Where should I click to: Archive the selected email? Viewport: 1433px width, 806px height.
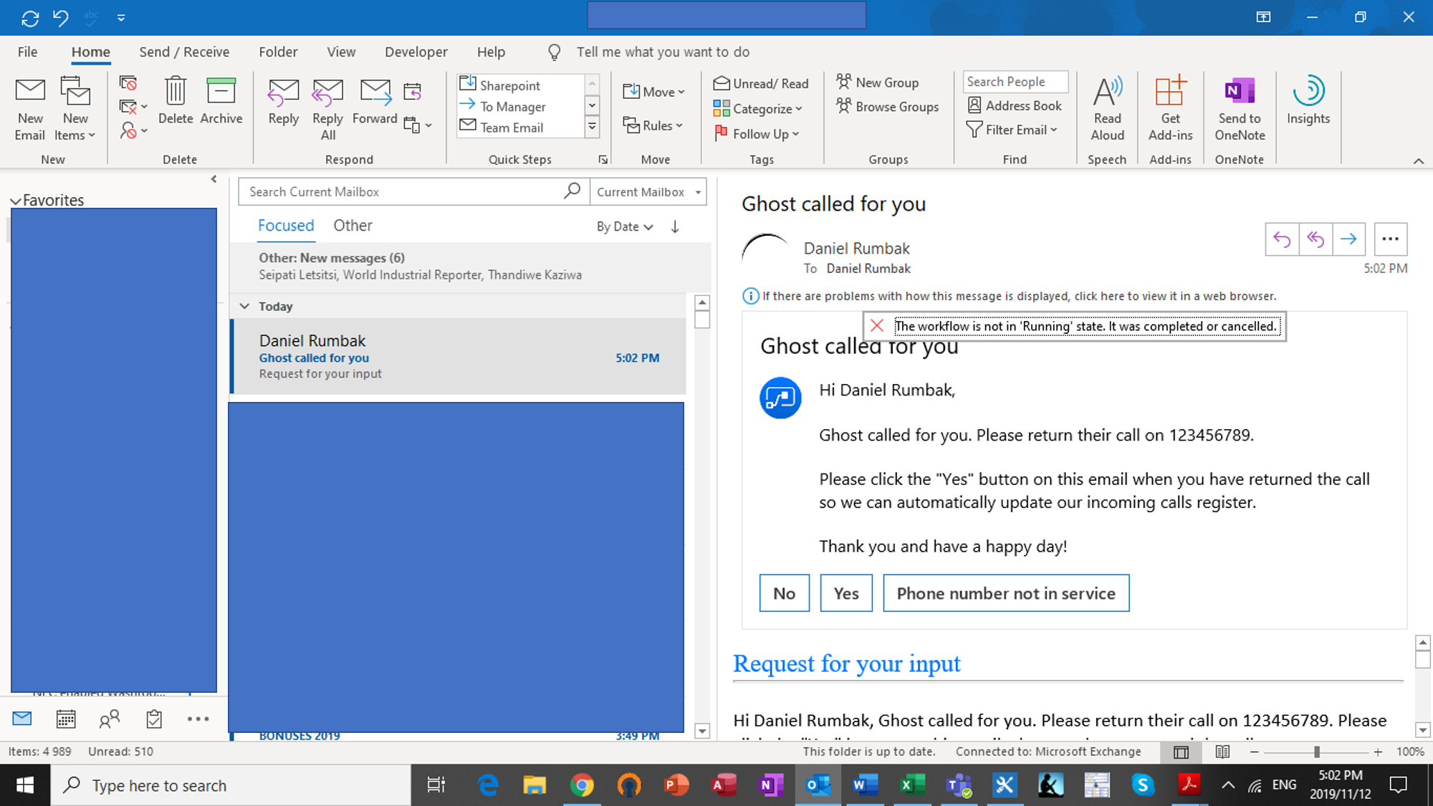coord(221,100)
